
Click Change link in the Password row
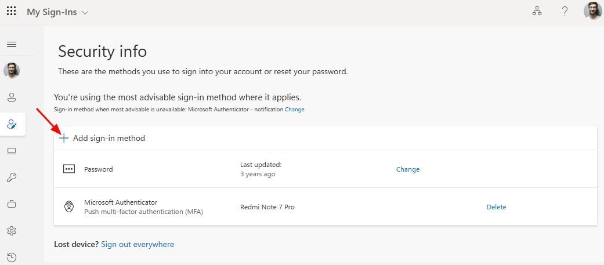(407, 169)
